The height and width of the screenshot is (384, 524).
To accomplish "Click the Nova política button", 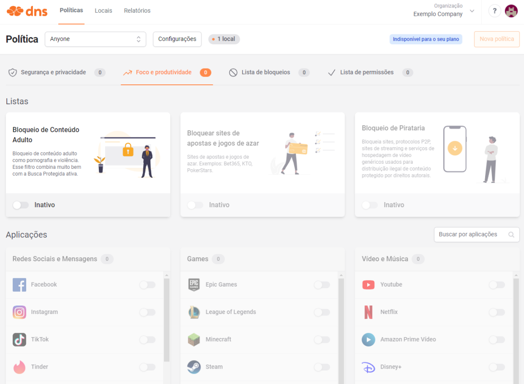I will tap(496, 39).
